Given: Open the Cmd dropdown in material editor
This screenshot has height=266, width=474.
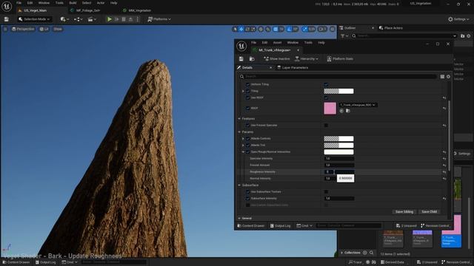Looking at the screenshot, I should (304, 225).
